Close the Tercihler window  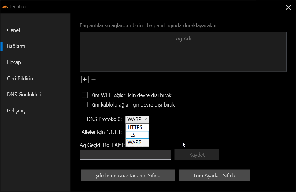[x=288, y=7]
